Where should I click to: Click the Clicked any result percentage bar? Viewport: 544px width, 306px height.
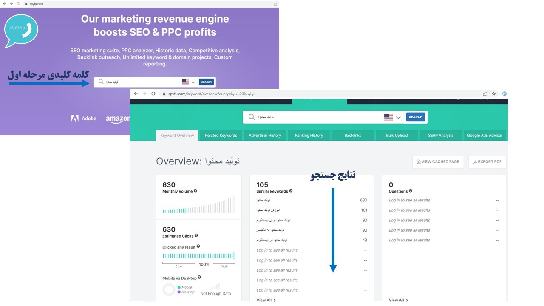click(198, 256)
